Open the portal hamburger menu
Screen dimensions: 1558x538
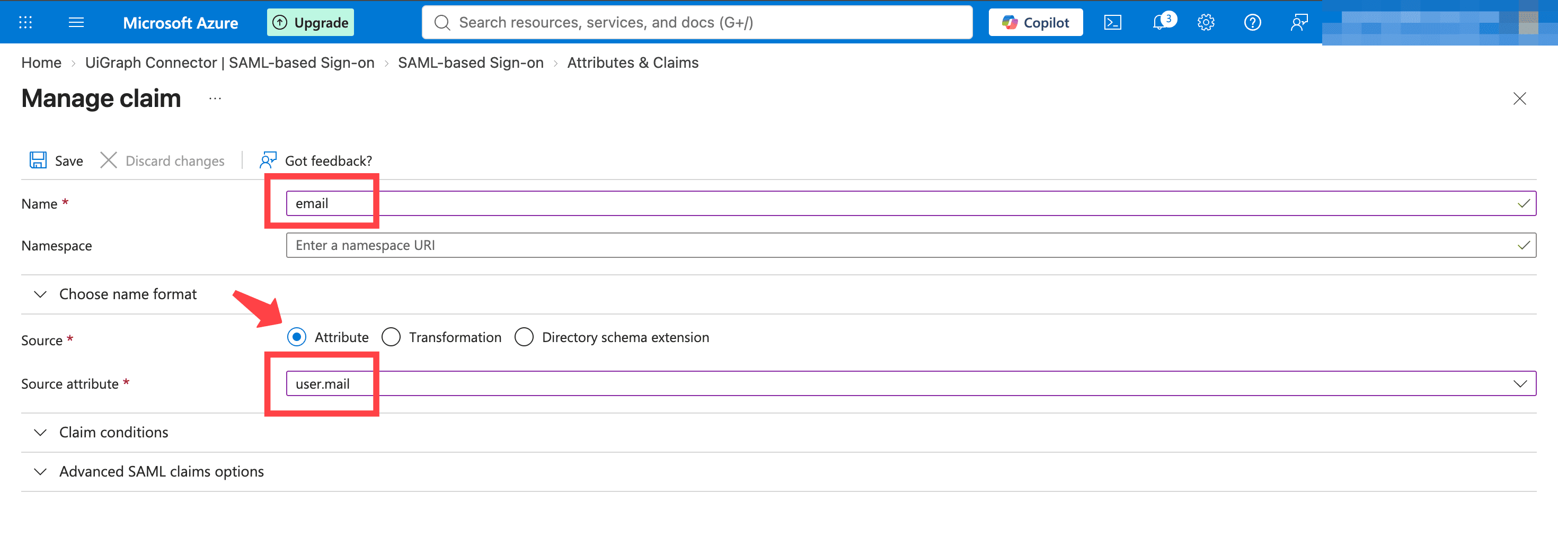tap(76, 22)
